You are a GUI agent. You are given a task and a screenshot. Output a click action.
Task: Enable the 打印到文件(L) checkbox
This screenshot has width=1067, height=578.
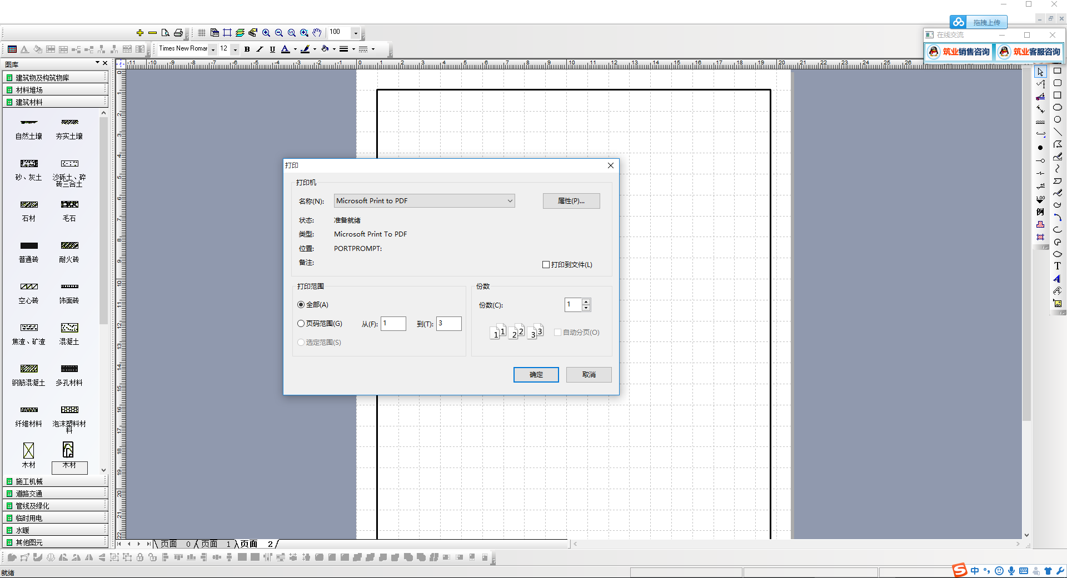pos(546,265)
